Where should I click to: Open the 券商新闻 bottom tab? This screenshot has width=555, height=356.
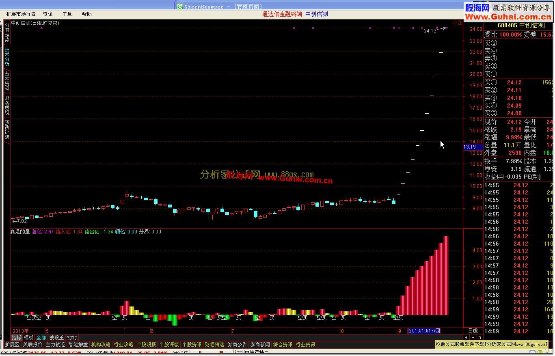(260, 345)
